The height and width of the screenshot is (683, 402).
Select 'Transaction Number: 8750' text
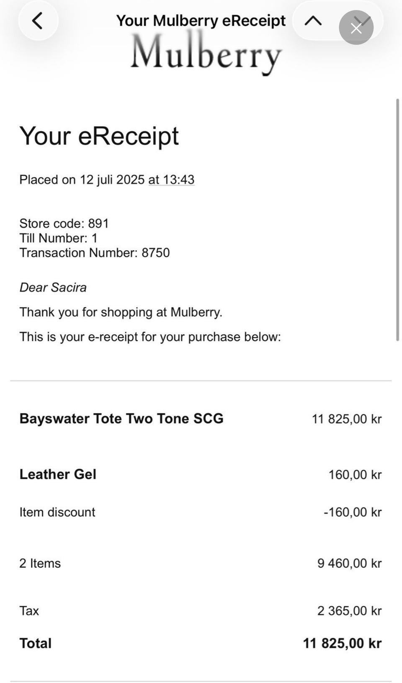point(94,253)
